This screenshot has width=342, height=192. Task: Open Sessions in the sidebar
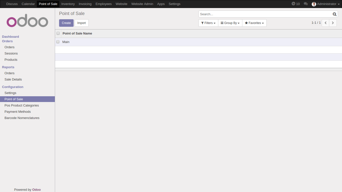(11, 53)
